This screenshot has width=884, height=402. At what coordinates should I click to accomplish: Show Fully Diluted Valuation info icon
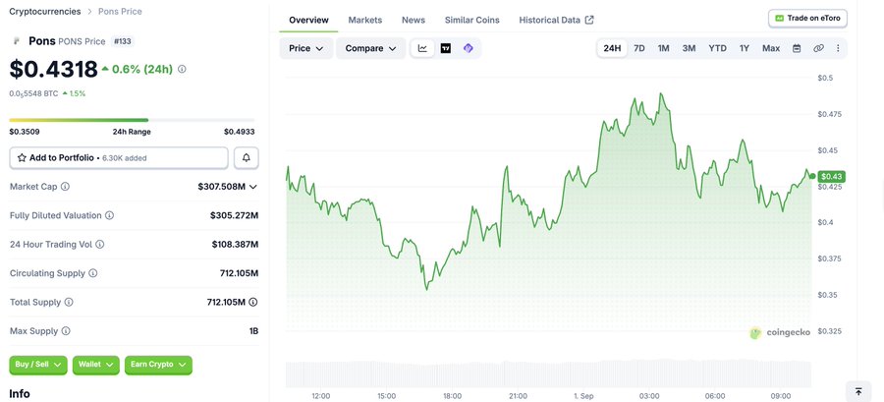[109, 215]
